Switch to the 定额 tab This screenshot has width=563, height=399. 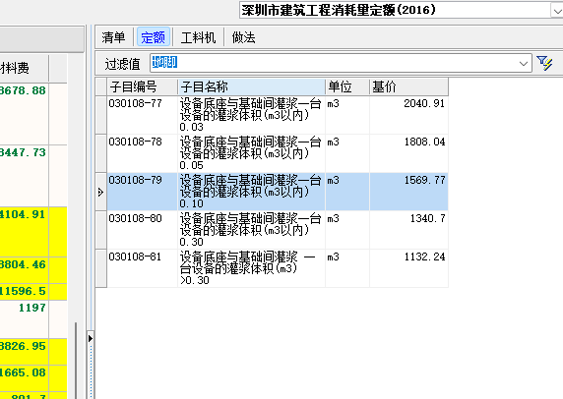coord(153,37)
